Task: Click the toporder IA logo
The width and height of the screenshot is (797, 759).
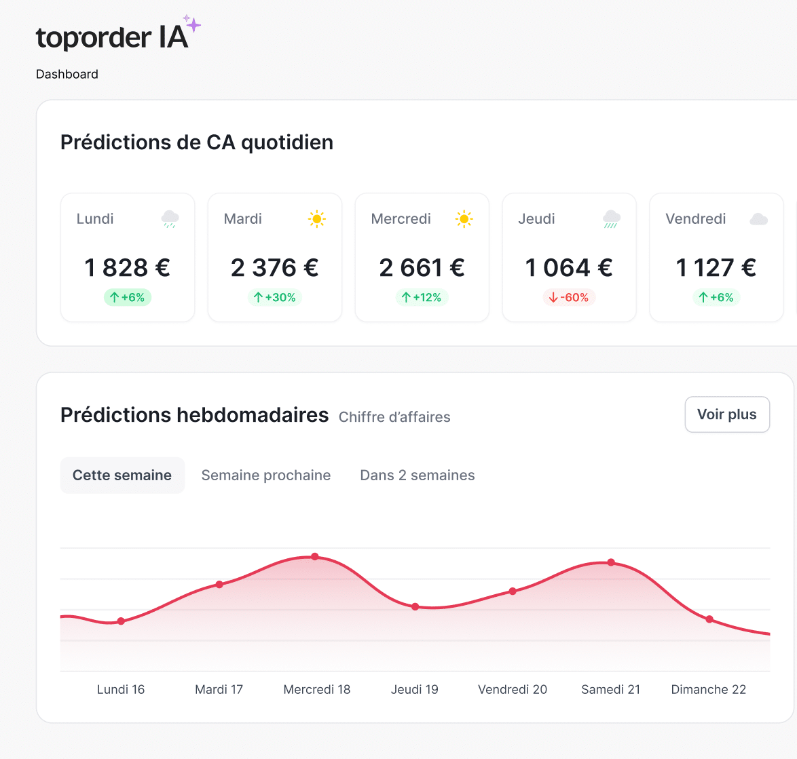Action: coord(111,37)
